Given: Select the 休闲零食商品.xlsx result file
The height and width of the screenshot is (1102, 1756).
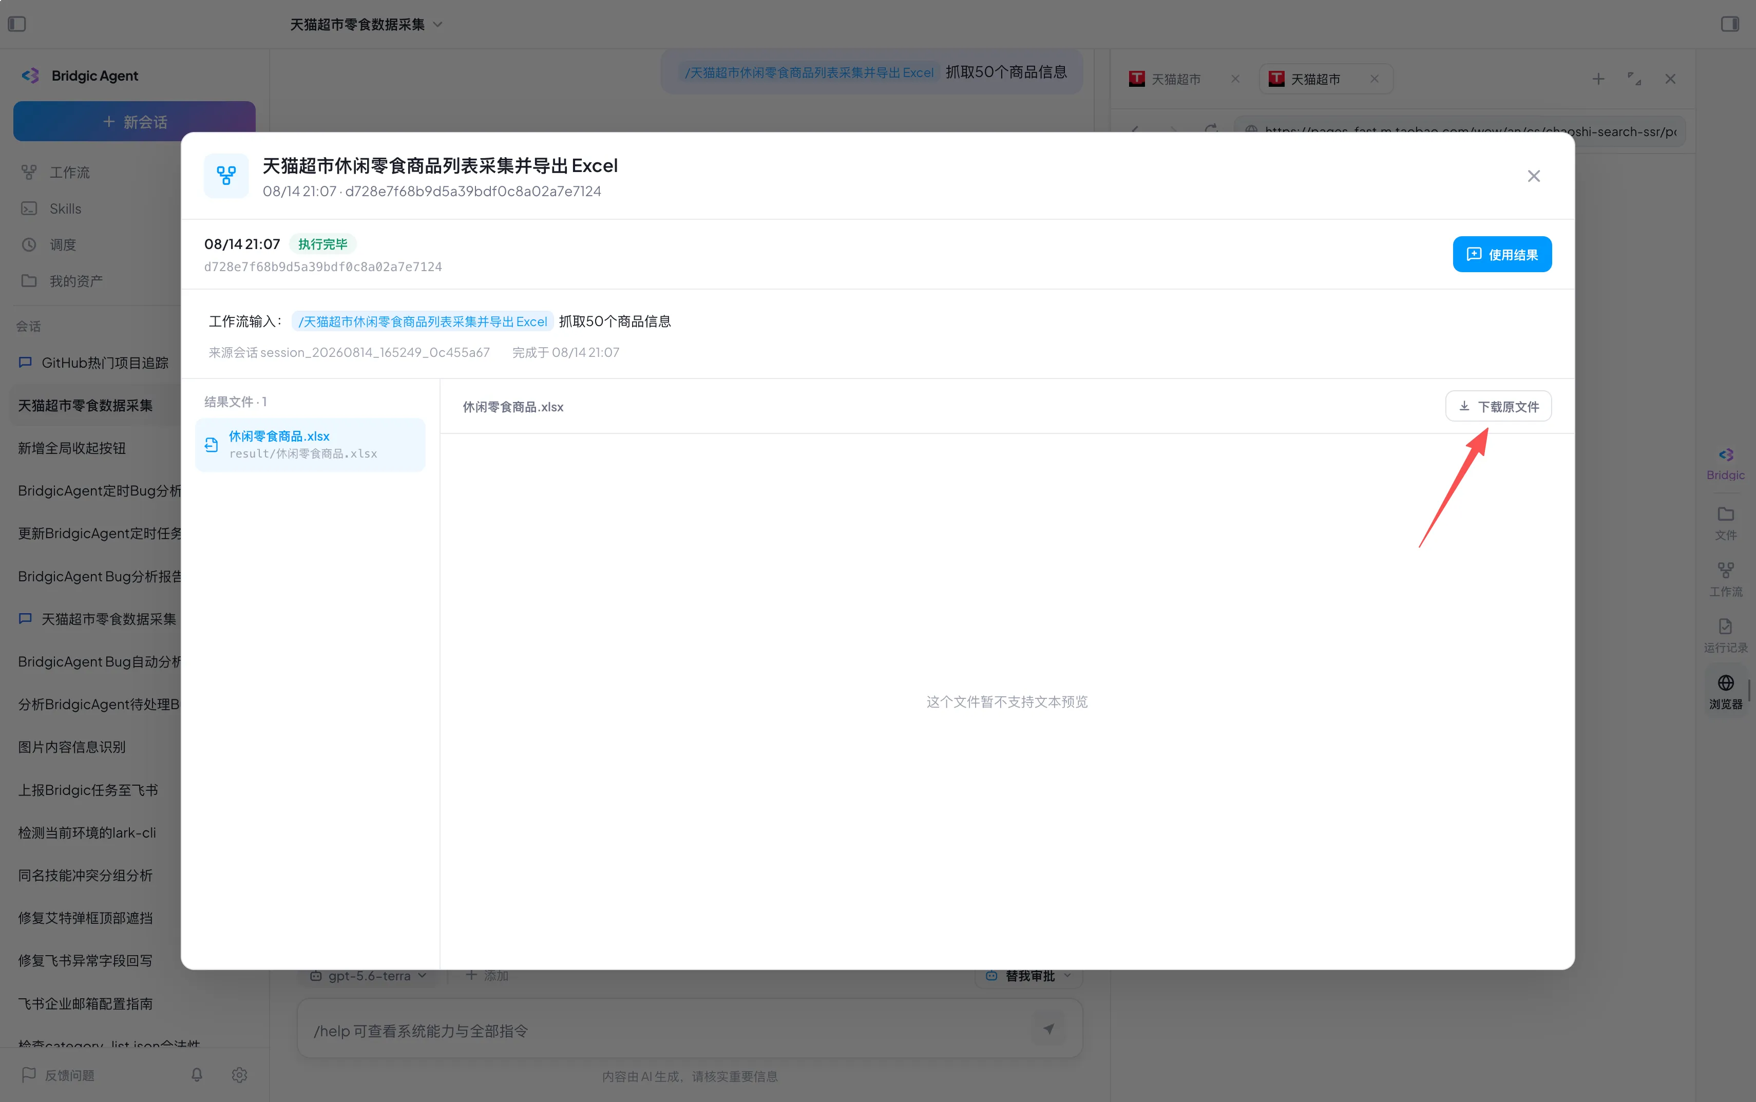Looking at the screenshot, I should click(311, 445).
